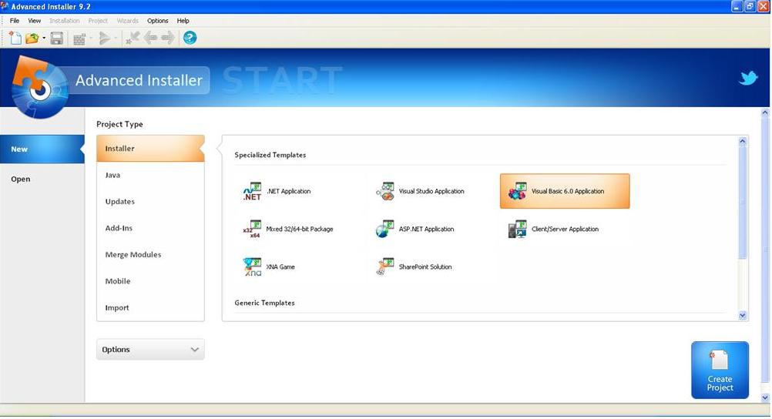The width and height of the screenshot is (772, 419).
Task: Expand the Options panel chevron
Action: pyautogui.click(x=194, y=350)
